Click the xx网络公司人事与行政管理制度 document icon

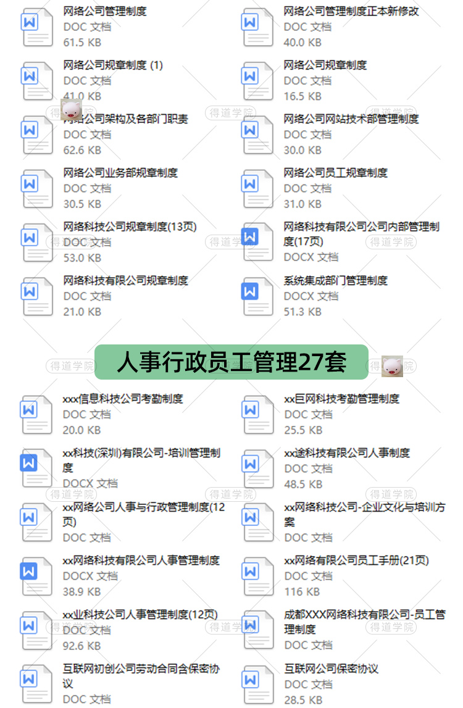tap(36, 522)
